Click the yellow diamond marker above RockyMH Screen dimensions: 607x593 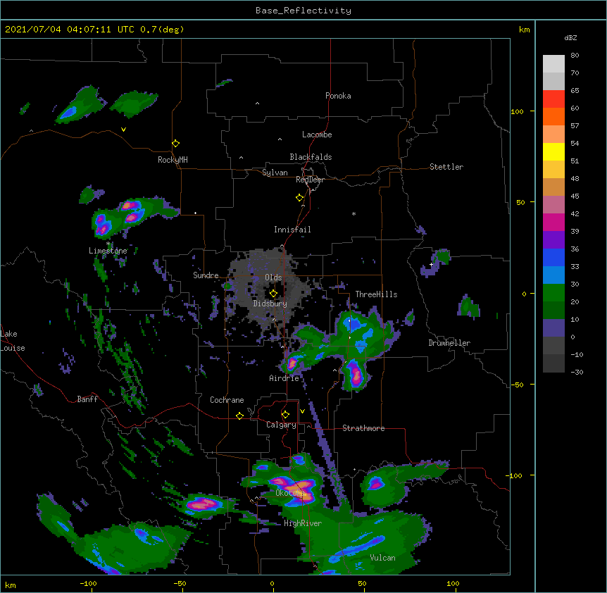coord(175,144)
